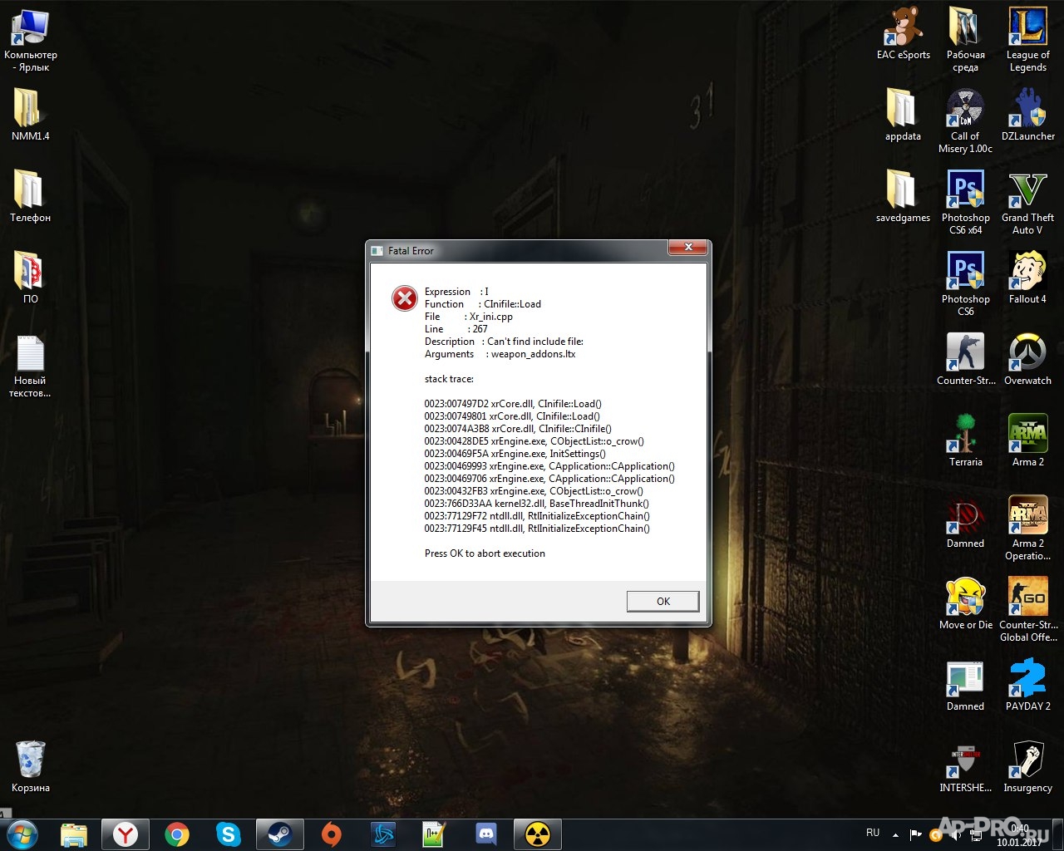Viewport: 1064px width, 851px height.
Task: Open Yandex browser from taskbar
Action: click(126, 834)
